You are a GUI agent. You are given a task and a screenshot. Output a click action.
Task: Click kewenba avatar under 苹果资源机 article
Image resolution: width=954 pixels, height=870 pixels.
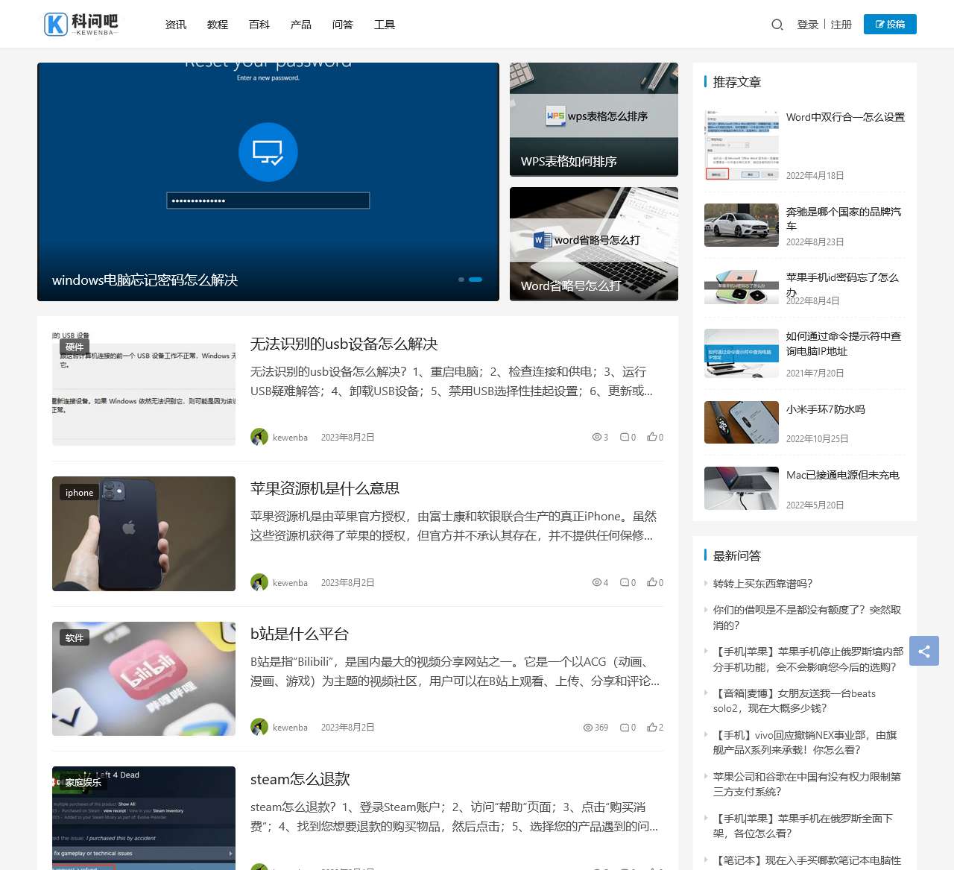point(259,582)
